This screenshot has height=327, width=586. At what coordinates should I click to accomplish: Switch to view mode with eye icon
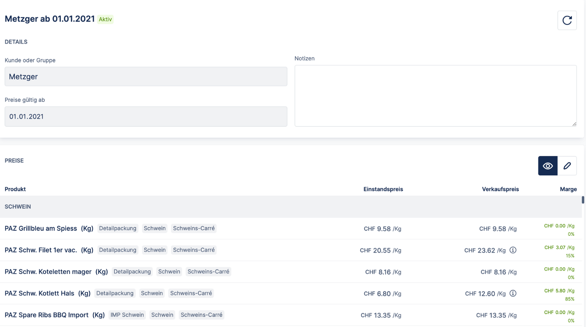click(548, 166)
